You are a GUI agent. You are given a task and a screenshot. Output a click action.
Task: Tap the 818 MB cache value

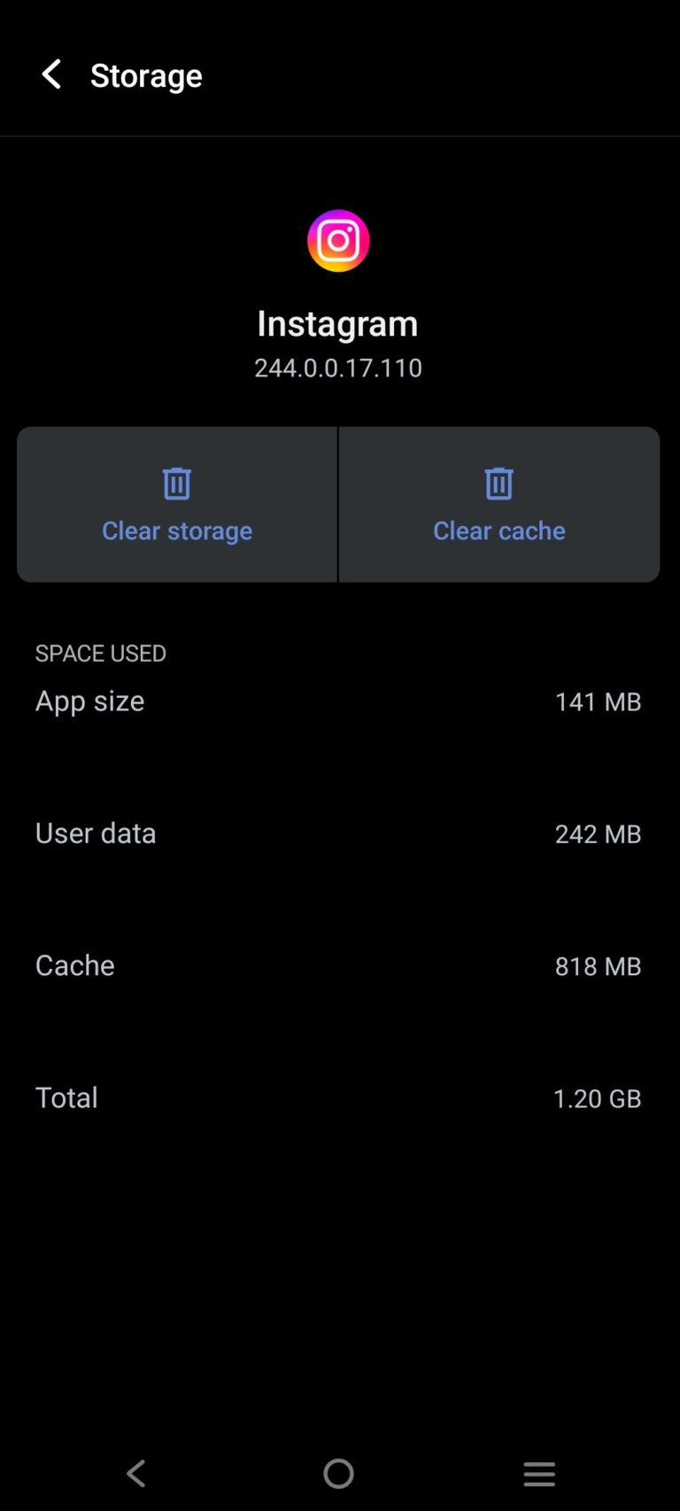598,966
